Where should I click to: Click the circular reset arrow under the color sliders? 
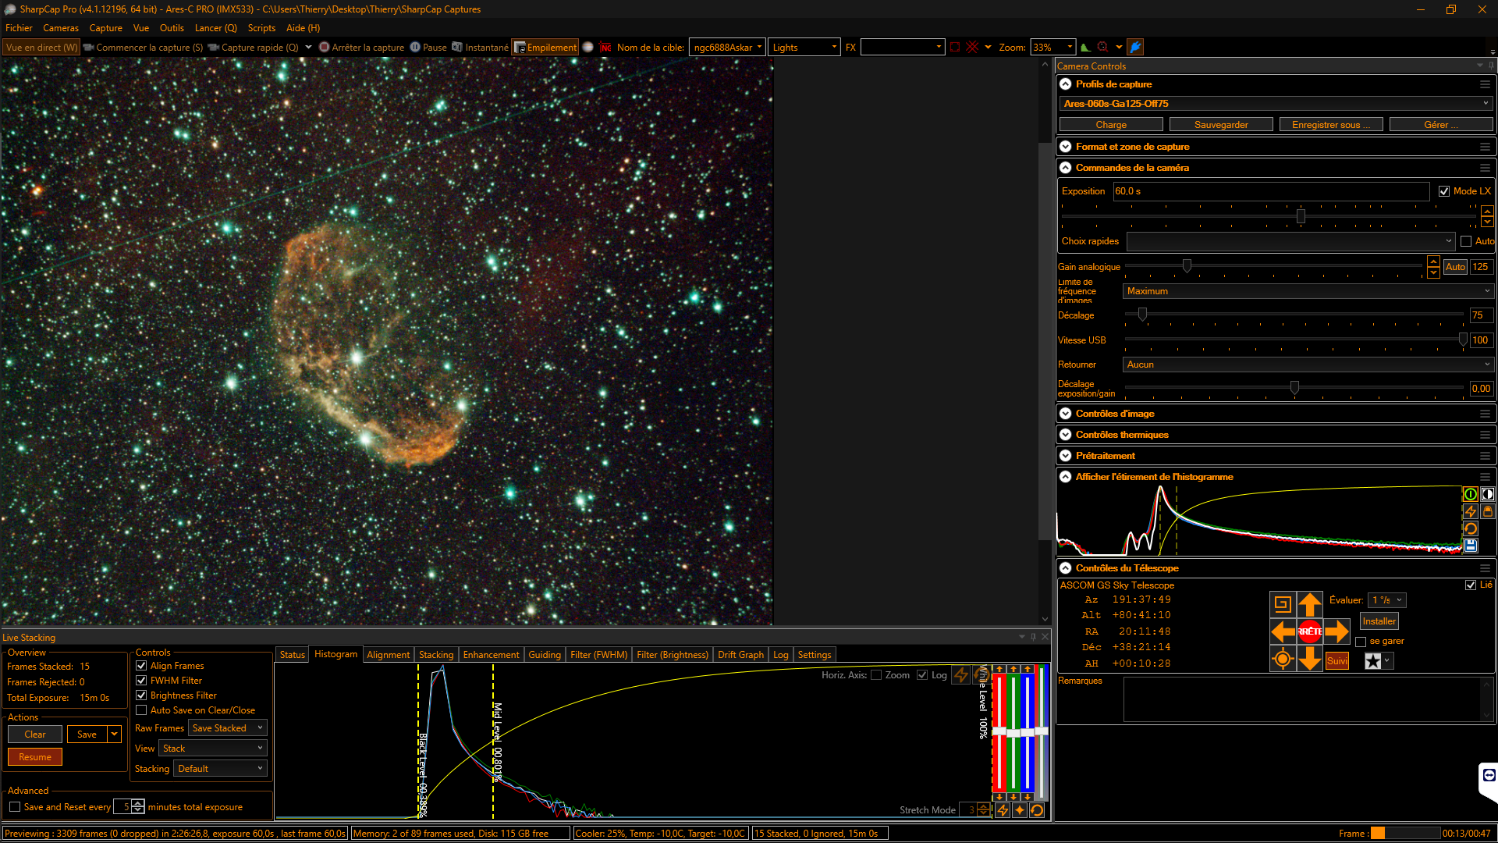[x=1037, y=810]
